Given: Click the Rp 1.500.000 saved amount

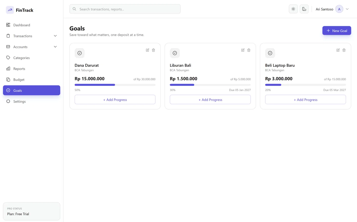Looking at the screenshot, I should pyautogui.click(x=183, y=79).
